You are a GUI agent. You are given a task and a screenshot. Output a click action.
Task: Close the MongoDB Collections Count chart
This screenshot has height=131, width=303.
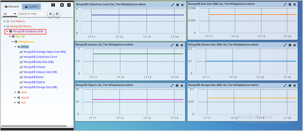pos(182,5)
